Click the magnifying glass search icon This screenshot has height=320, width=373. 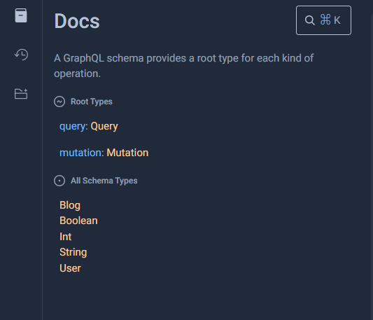coord(310,20)
